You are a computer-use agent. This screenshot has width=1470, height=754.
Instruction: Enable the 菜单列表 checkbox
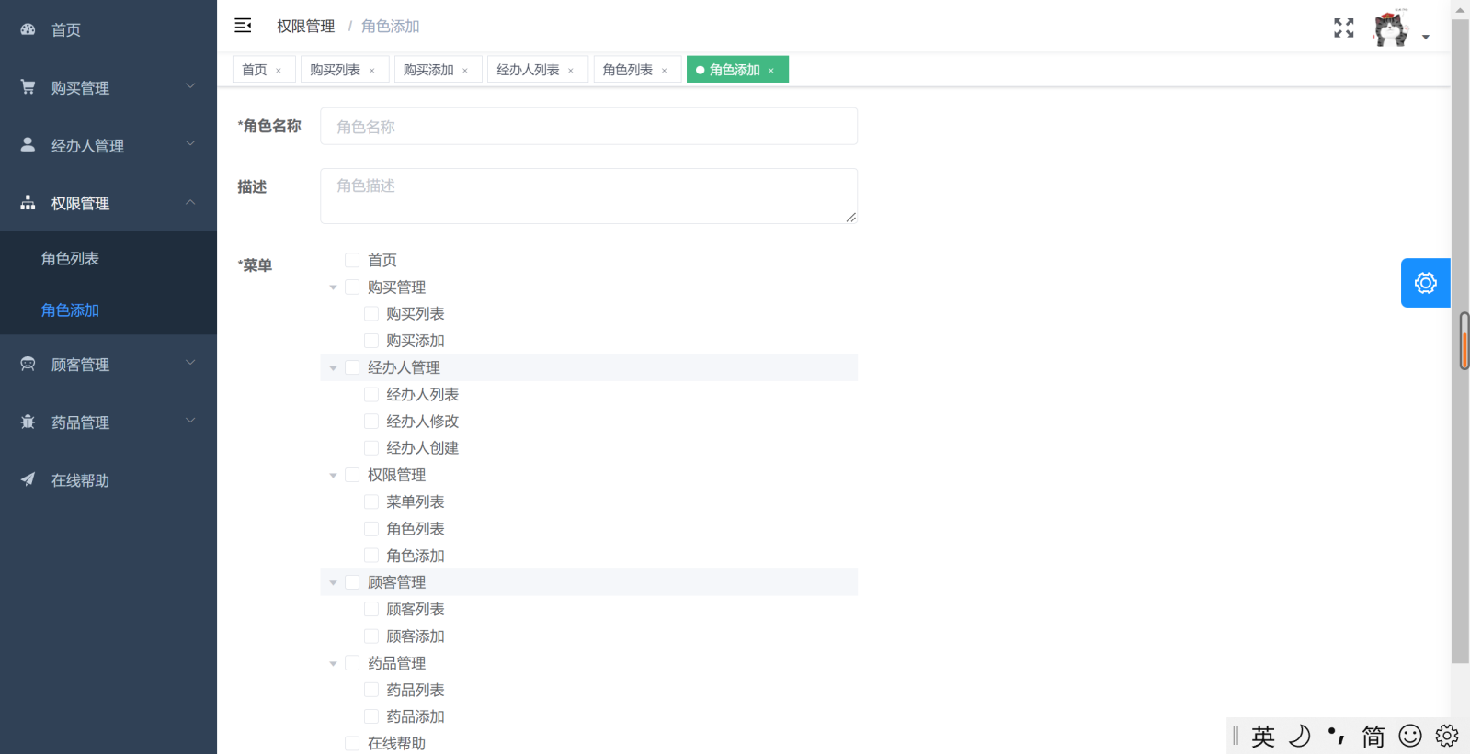371,502
